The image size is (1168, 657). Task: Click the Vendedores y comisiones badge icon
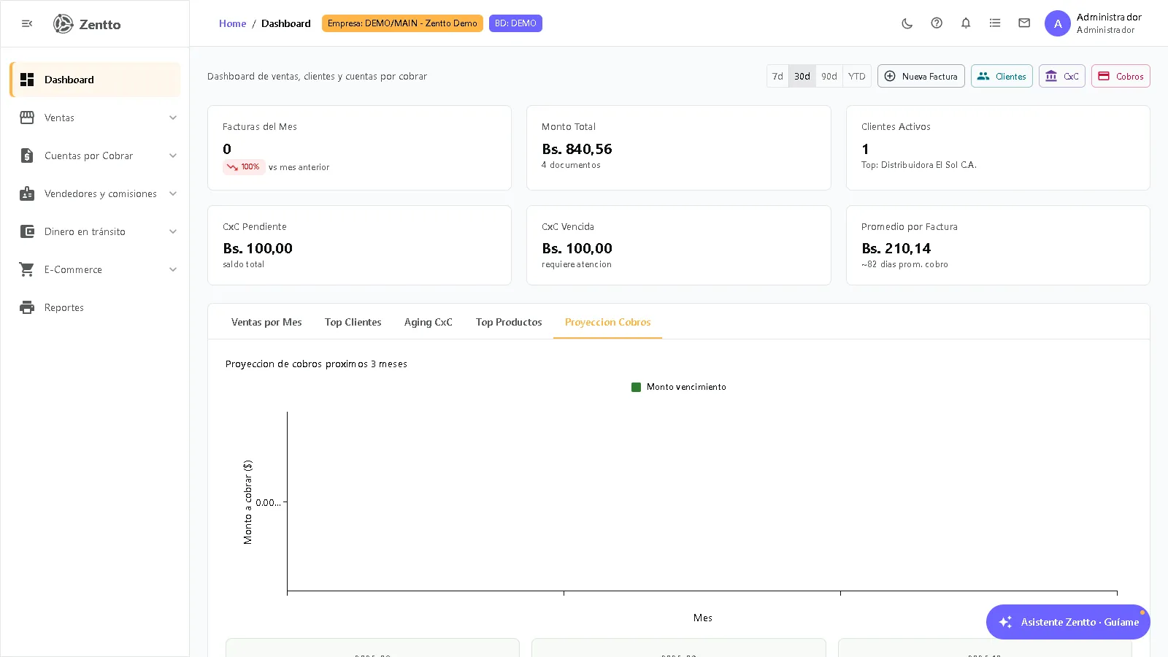pos(27,193)
